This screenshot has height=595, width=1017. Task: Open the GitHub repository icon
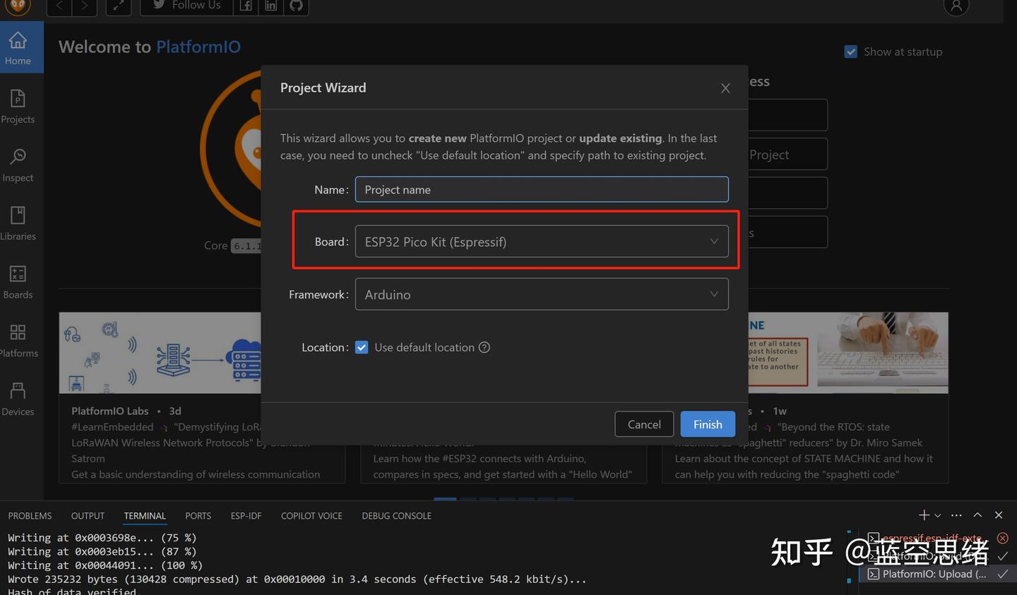coord(296,6)
